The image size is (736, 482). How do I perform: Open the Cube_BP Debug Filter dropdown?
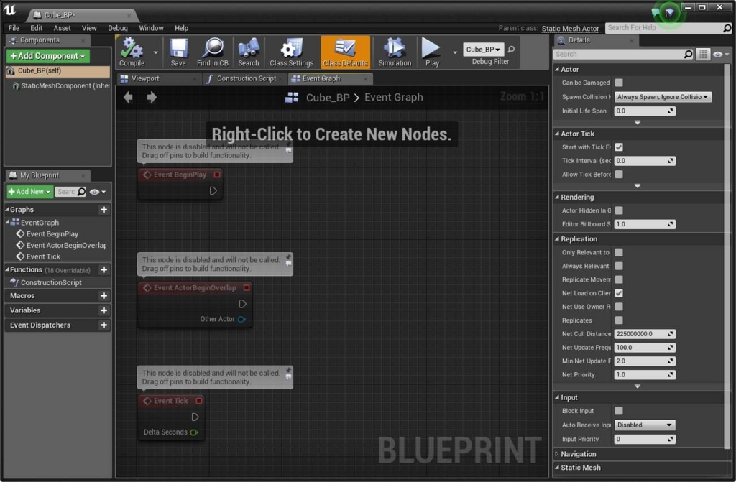[483, 50]
